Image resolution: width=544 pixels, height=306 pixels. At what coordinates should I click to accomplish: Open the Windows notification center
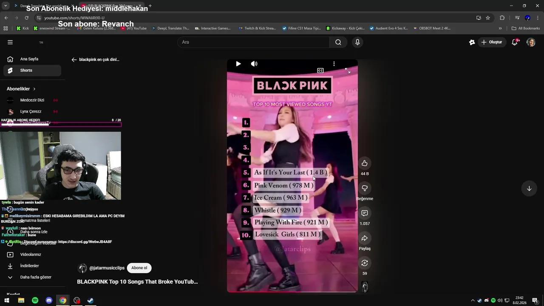(x=535, y=300)
